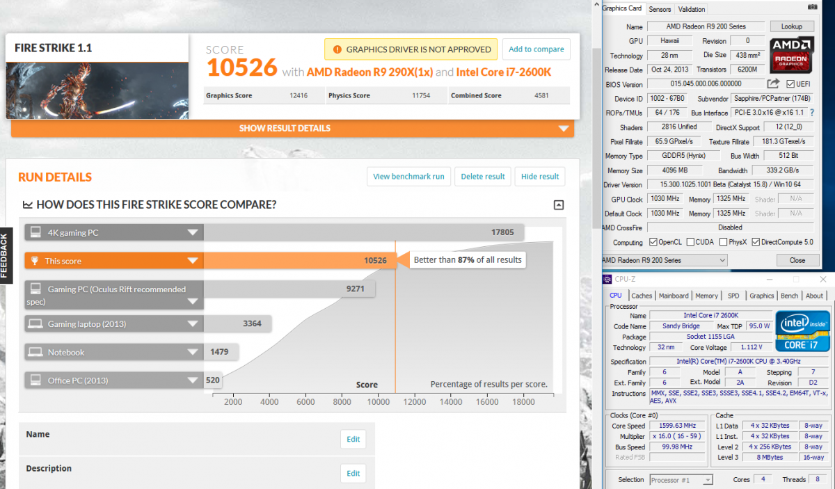The image size is (835, 489).
Task: Click the GPU-Z screenshot camera icon
Action: pyautogui.click(x=813, y=6)
